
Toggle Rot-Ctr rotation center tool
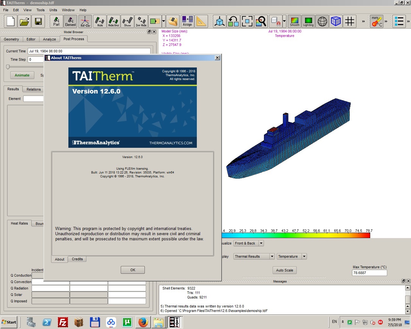click(x=85, y=22)
